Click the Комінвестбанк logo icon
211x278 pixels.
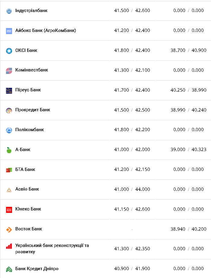click(x=9, y=71)
